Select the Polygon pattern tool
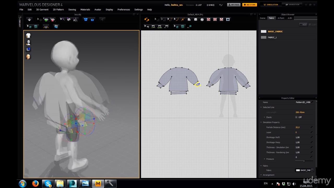The height and width of the screenshot is (188, 334). click(x=189, y=20)
